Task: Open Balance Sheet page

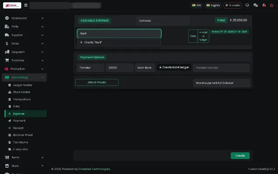Action: click(x=23, y=135)
